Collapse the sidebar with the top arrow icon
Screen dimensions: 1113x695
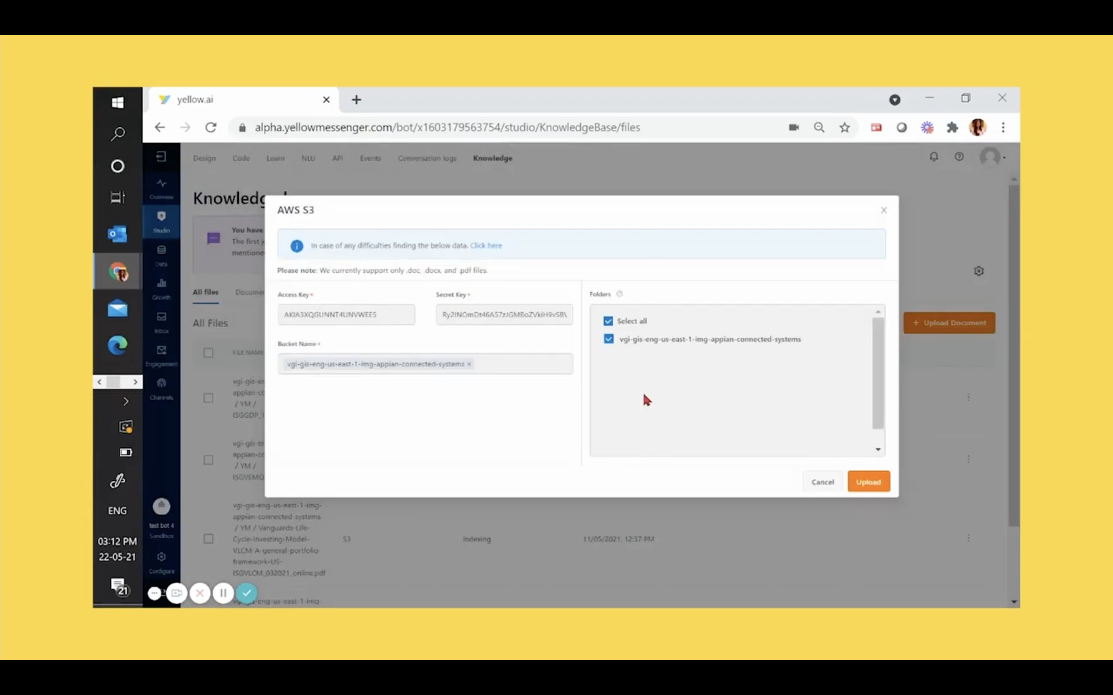pyautogui.click(x=161, y=157)
